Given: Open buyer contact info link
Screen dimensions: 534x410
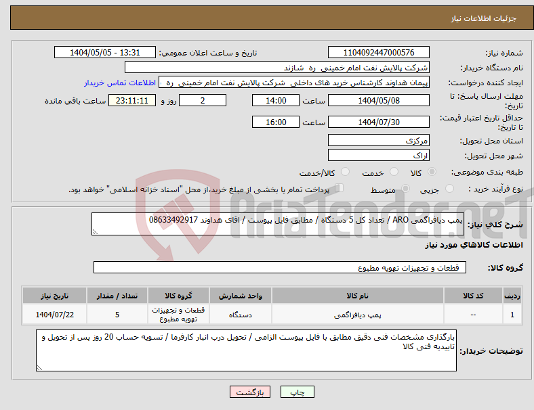Looking at the screenshot, I should [120, 83].
